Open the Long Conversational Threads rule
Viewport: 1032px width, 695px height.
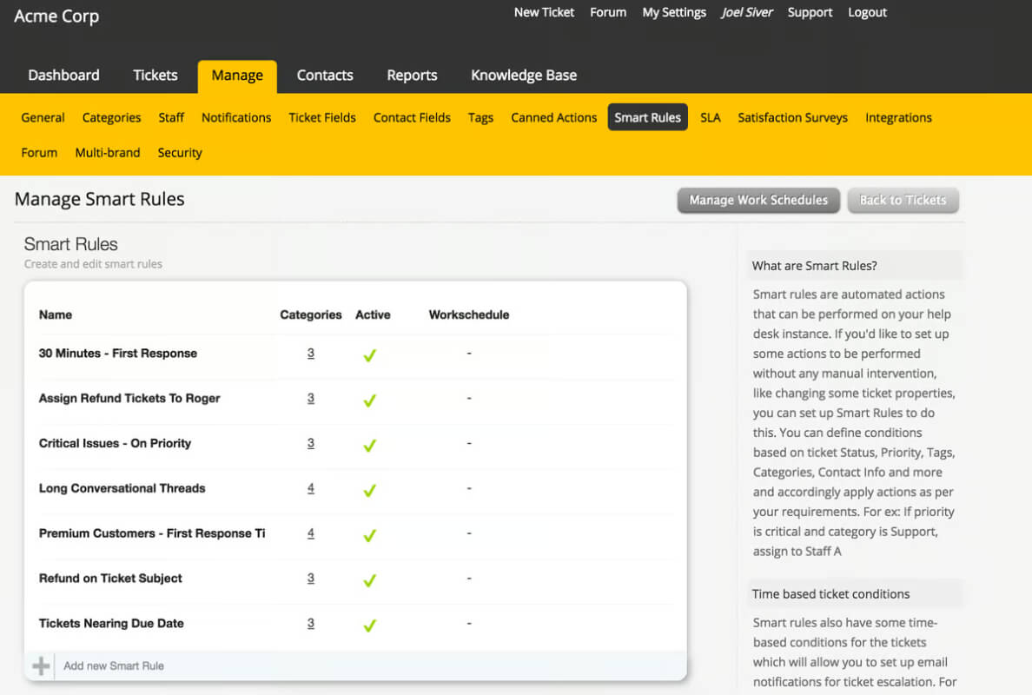click(x=122, y=488)
